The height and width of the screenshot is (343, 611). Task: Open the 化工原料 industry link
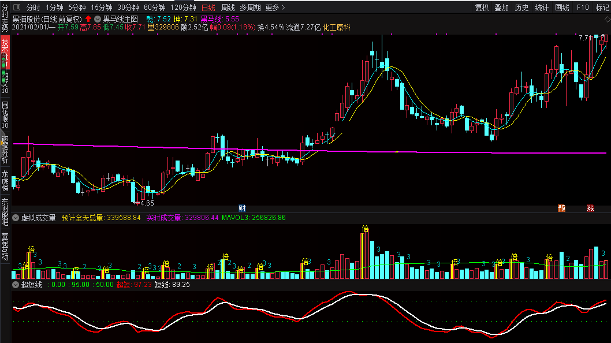click(336, 27)
